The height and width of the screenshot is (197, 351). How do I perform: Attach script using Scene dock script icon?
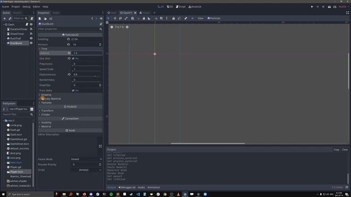32,19
